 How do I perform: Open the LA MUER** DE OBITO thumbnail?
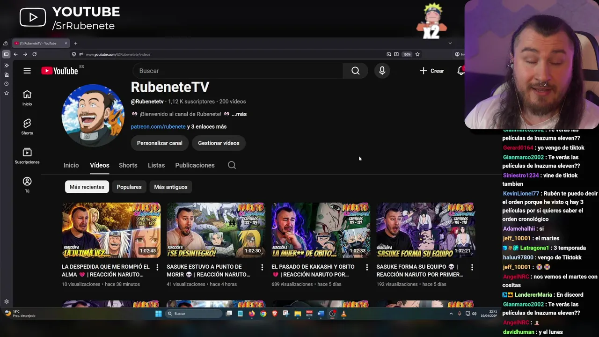click(321, 230)
